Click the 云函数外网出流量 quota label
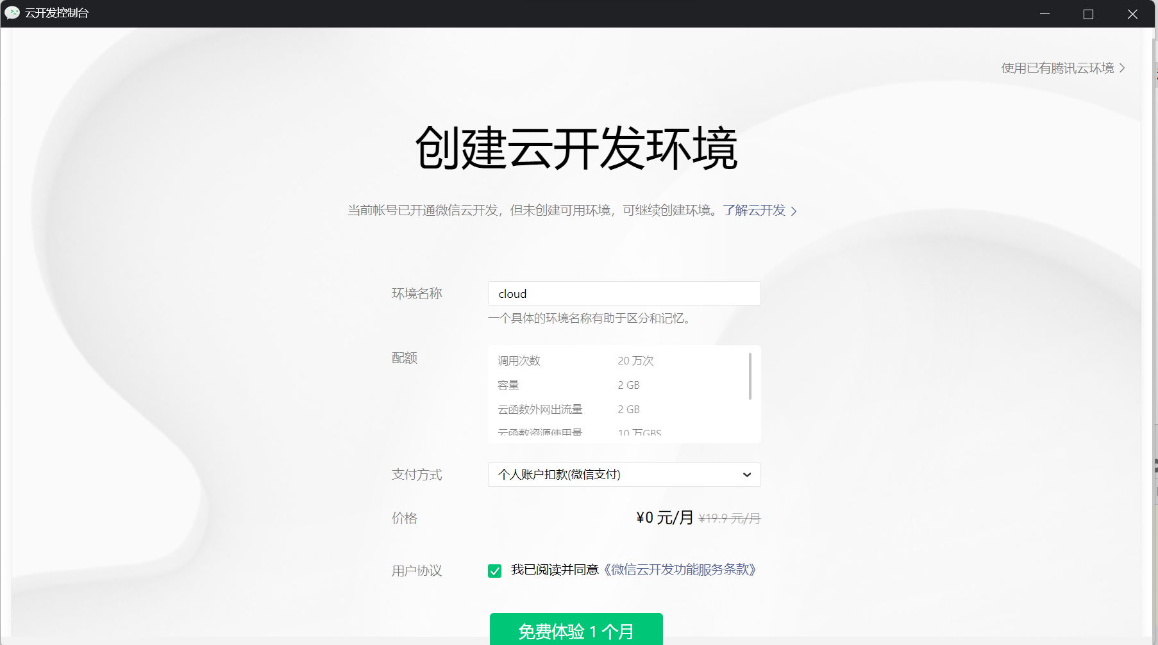 tap(540, 410)
